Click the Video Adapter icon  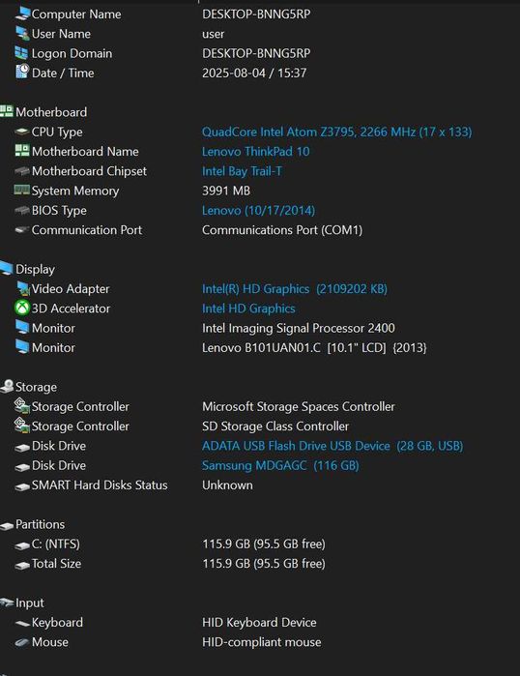23,288
